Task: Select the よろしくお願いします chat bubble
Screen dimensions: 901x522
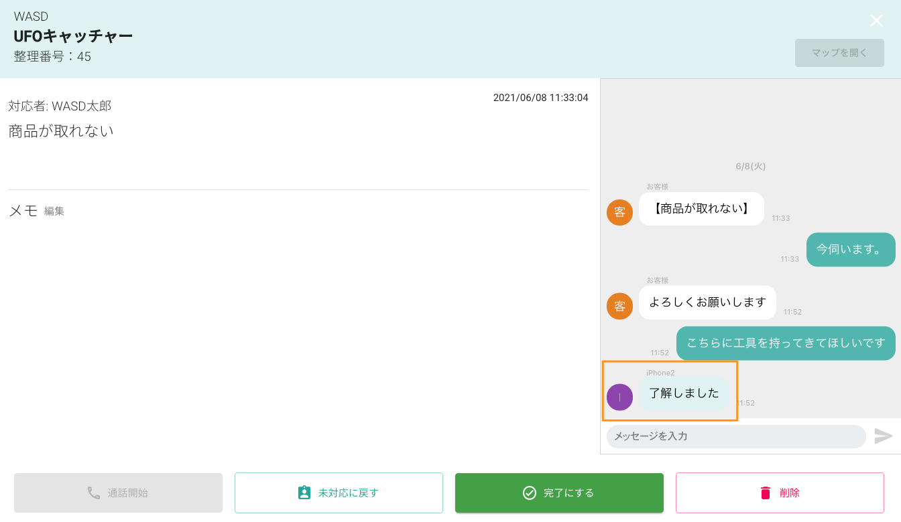Action: (707, 302)
